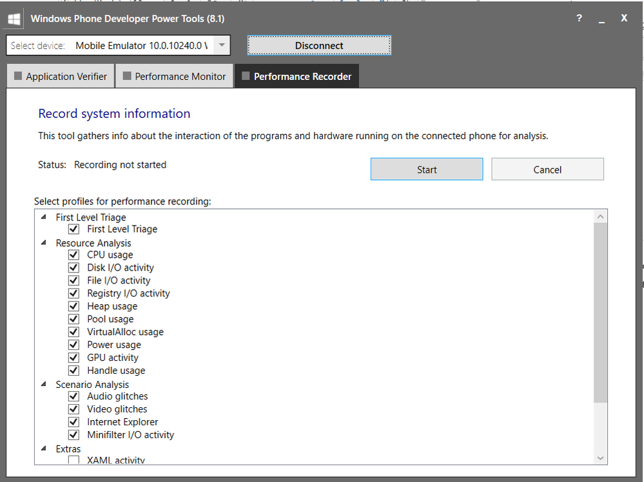This screenshot has height=482, width=644.
Task: Disable the Registry I/O activity checkbox
Action: pyautogui.click(x=74, y=294)
